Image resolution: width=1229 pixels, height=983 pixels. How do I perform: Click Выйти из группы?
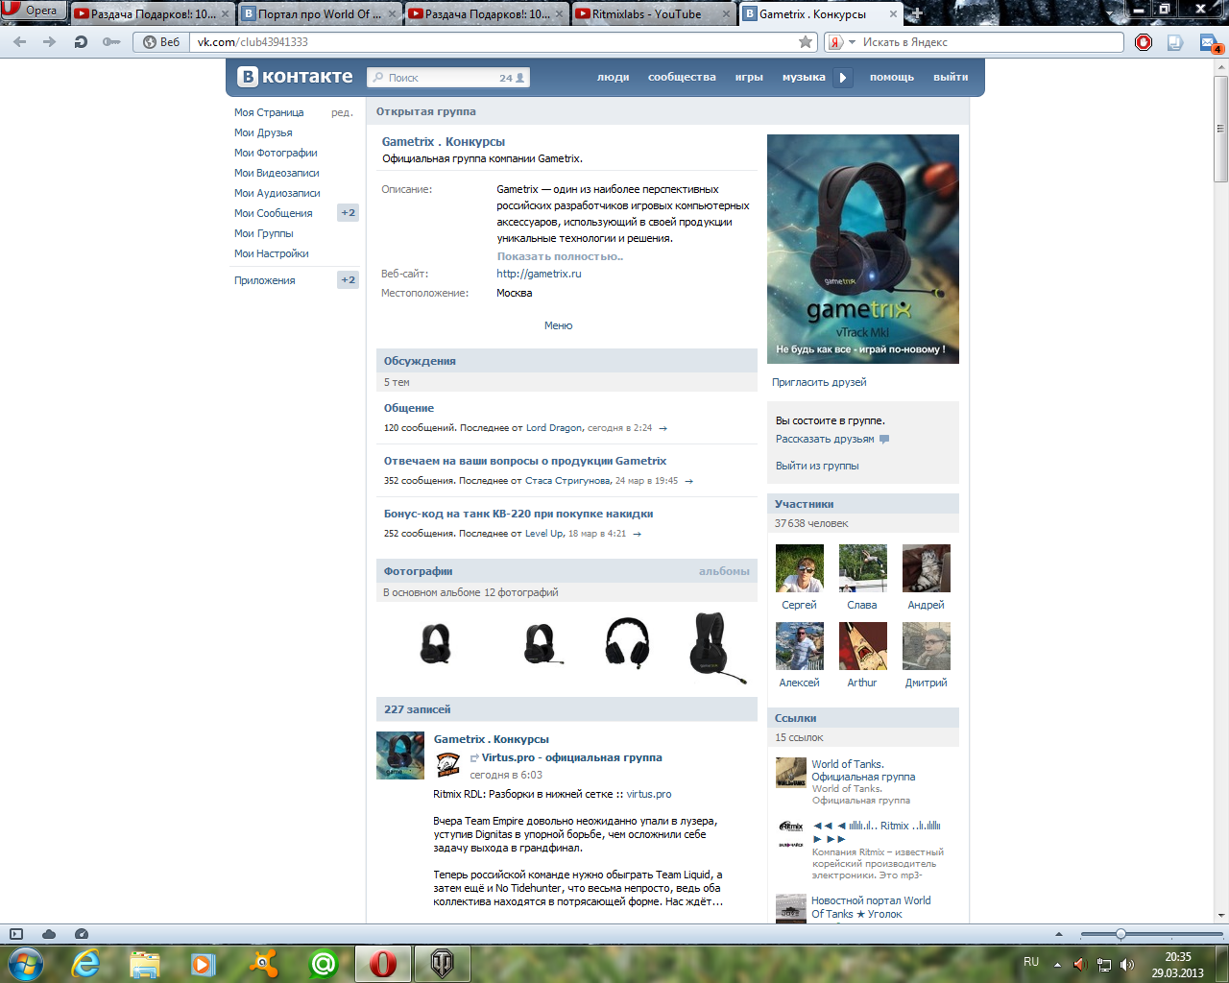pos(817,466)
